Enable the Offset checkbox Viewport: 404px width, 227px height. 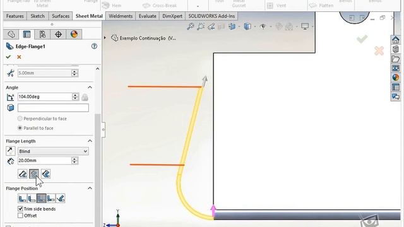tap(20, 216)
